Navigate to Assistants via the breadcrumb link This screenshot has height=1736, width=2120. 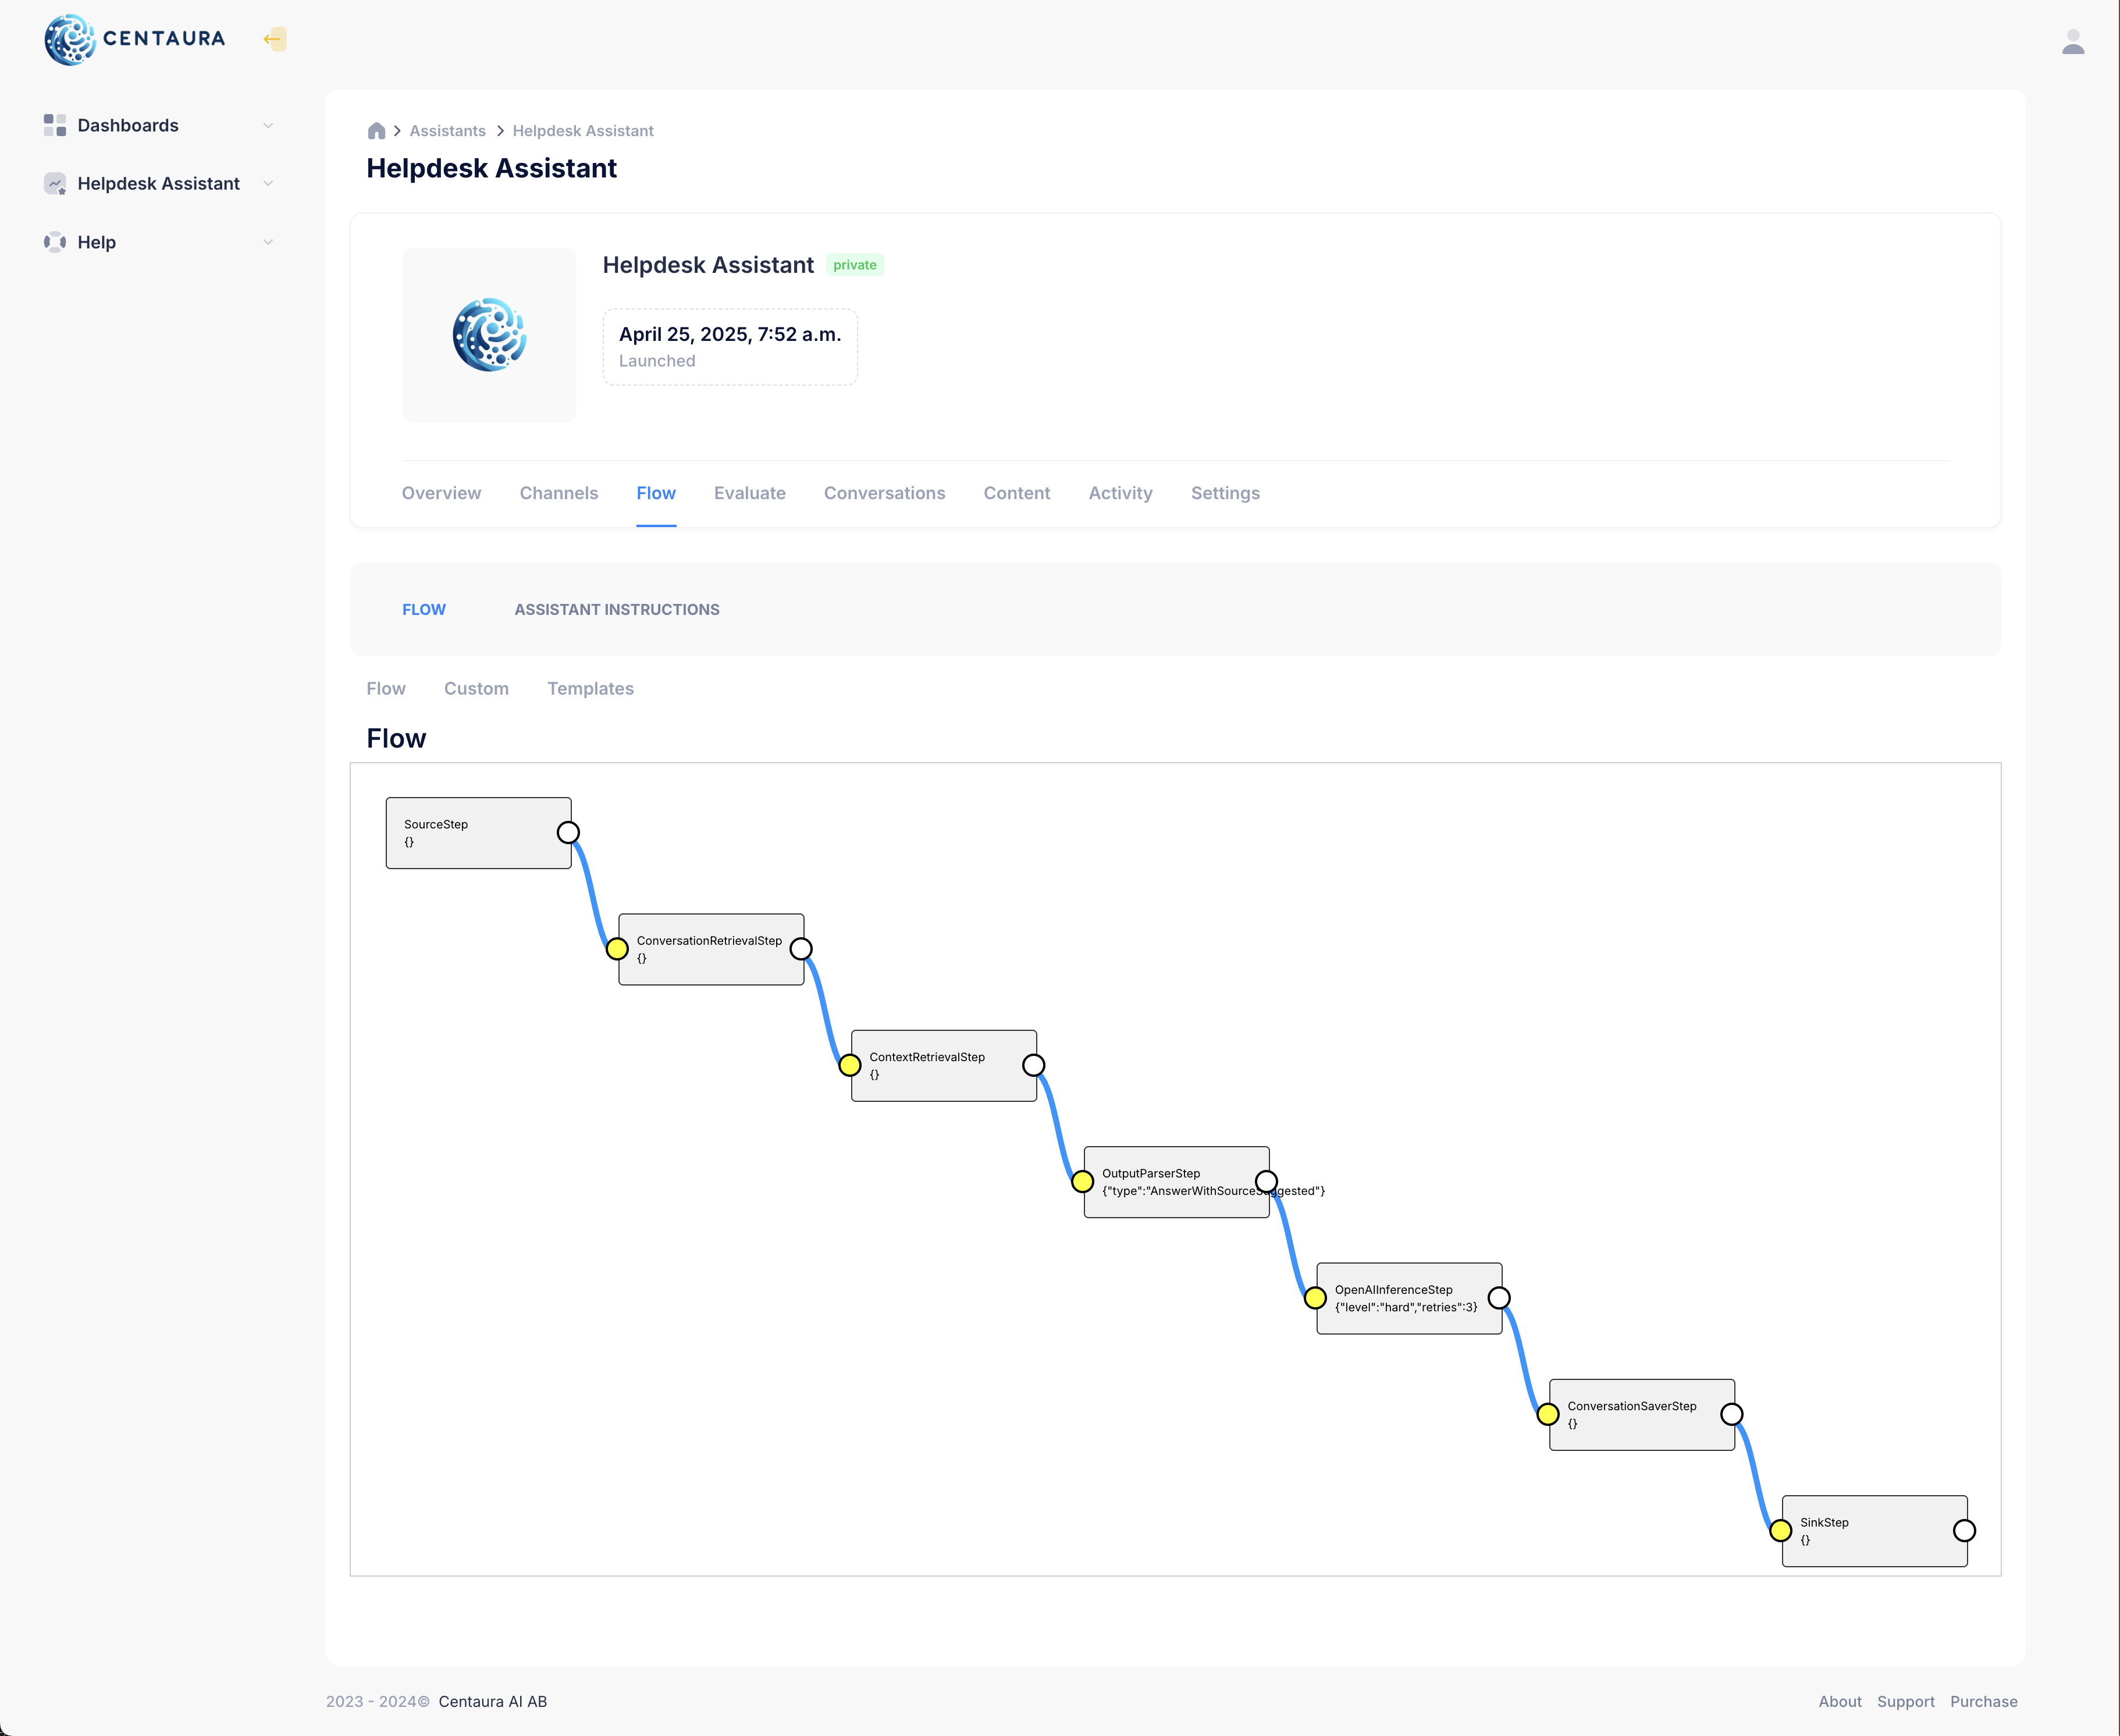(x=447, y=130)
